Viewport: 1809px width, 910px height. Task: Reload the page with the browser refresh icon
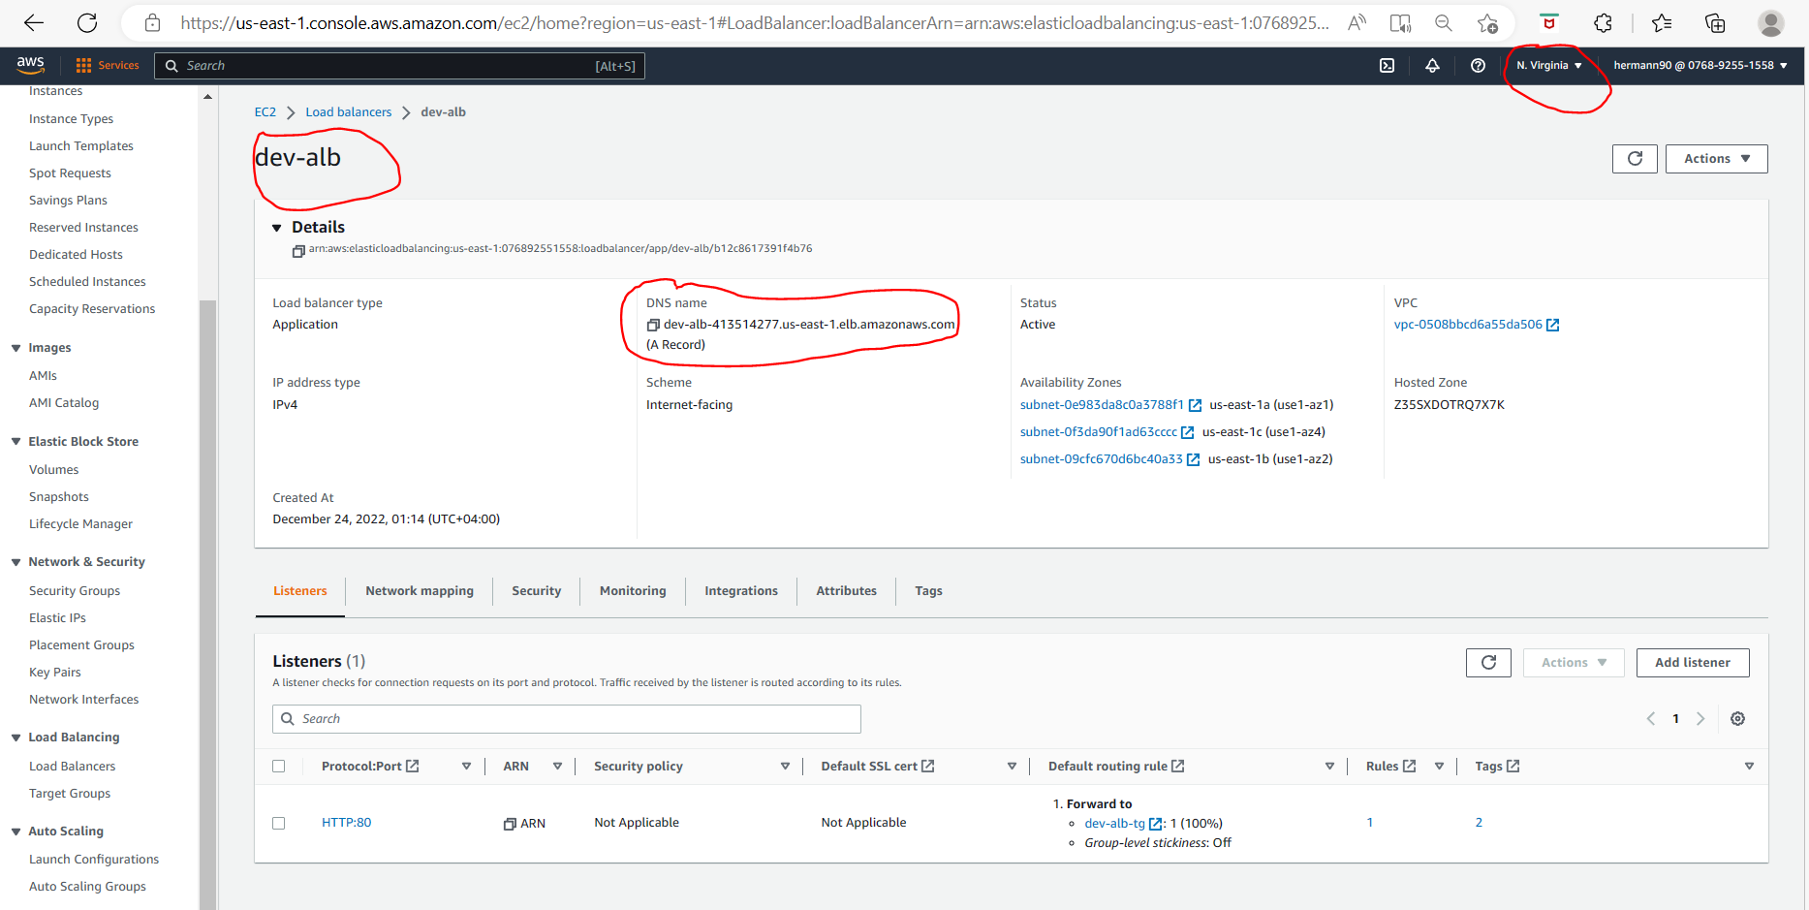87,22
